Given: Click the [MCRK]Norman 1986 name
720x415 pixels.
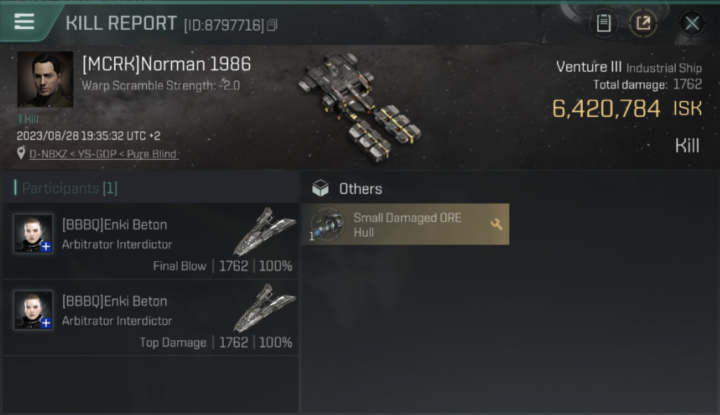Looking at the screenshot, I should point(167,64).
